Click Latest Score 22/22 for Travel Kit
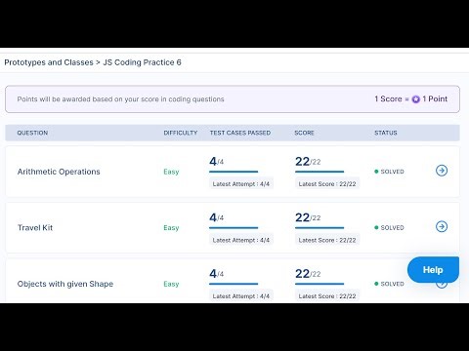This screenshot has width=469, height=351. [327, 240]
